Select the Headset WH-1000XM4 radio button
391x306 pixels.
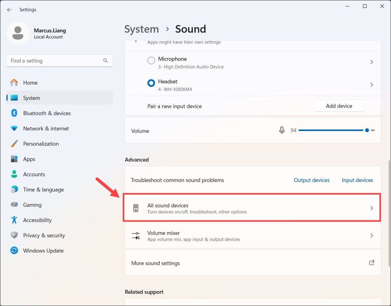point(151,83)
